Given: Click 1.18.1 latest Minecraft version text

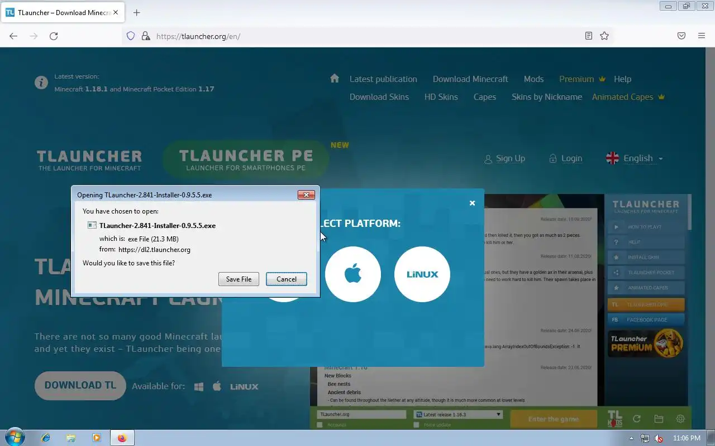Looking at the screenshot, I should [x=96, y=89].
